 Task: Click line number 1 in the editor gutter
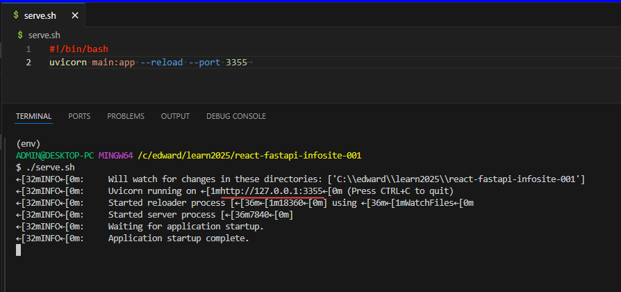pyautogui.click(x=28, y=49)
